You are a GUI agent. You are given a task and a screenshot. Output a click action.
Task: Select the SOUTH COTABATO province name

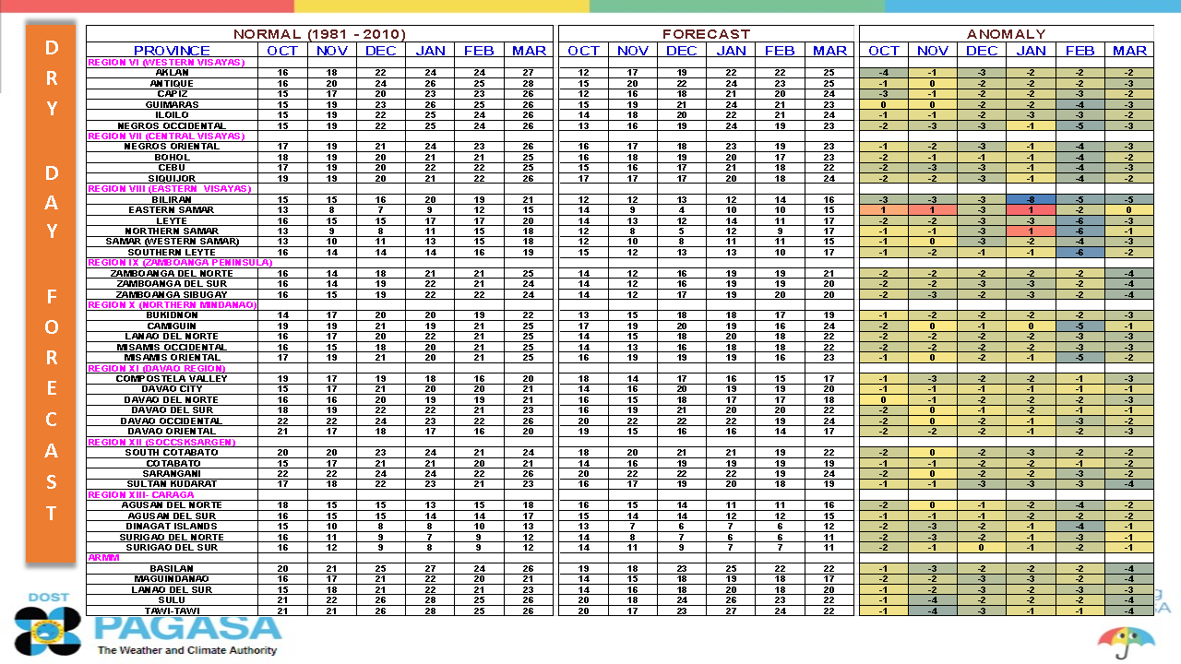point(172,452)
